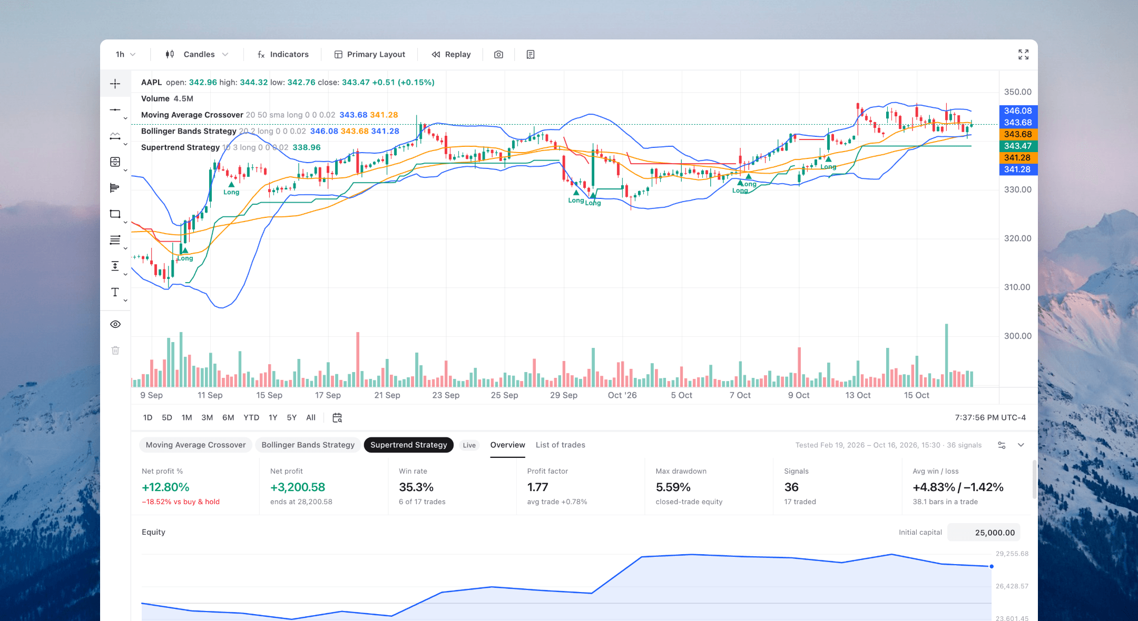1138x621 pixels.
Task: Set chart range to 1M
Action: point(187,418)
